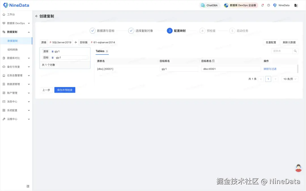Click the back arrow beside 创建复制
The image size is (306, 191).
pos(37,16)
